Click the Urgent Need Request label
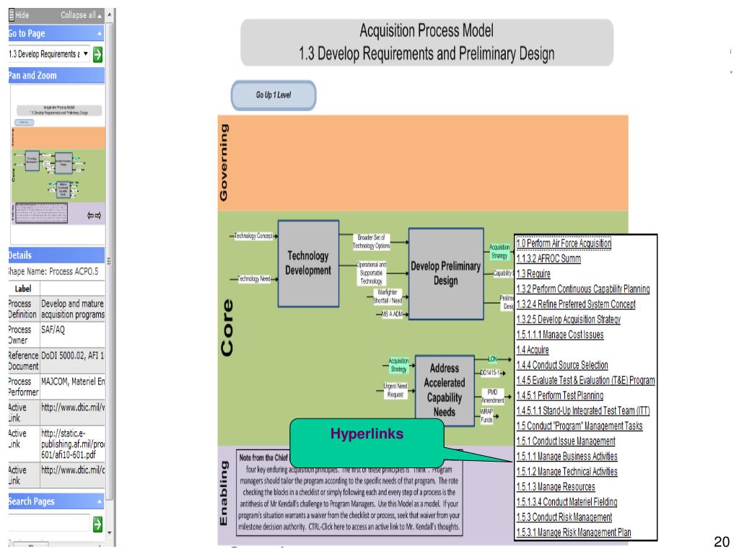The height and width of the screenshot is (554, 739). click(x=395, y=390)
